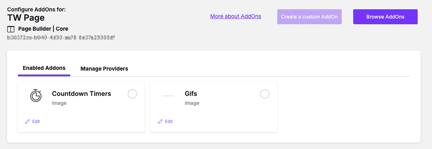Click the blurred page ID string

(x=61, y=37)
